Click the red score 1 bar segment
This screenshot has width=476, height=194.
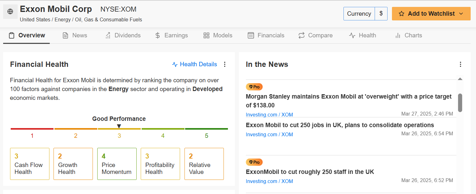tap(32, 129)
